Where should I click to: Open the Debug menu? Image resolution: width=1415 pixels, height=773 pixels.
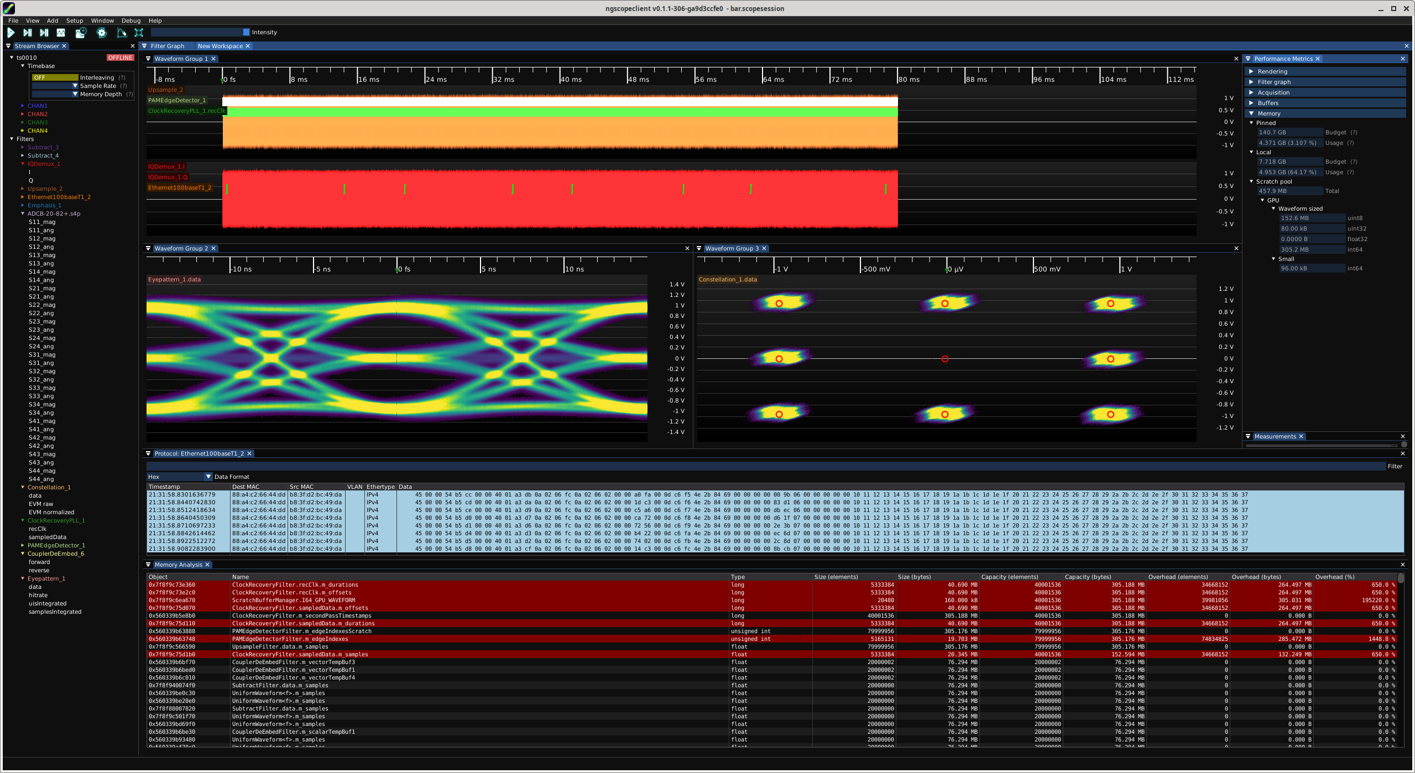[131, 20]
